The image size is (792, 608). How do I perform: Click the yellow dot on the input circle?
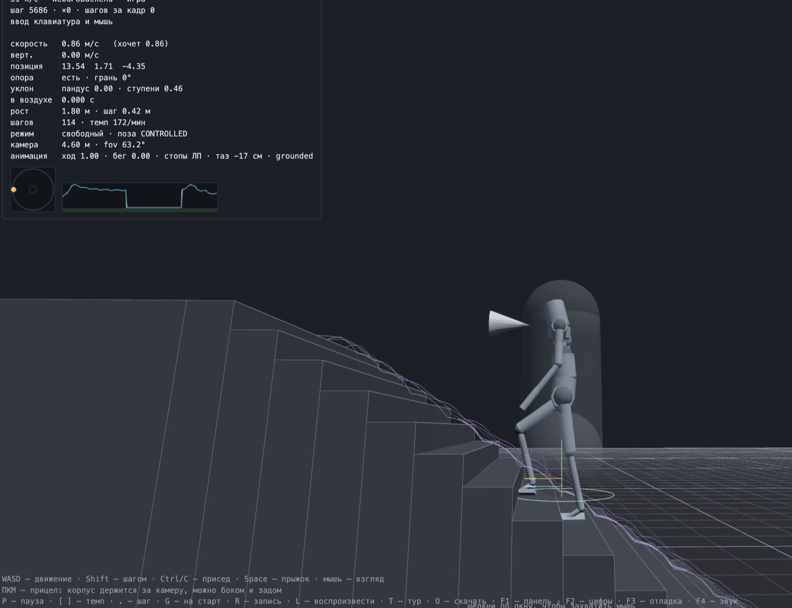(x=14, y=190)
